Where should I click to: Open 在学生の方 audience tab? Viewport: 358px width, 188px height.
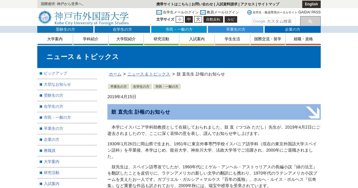point(122,29)
